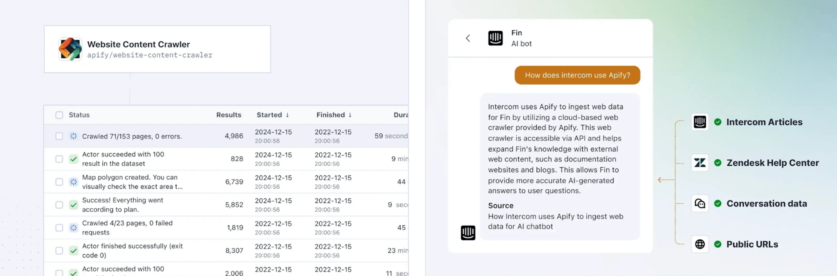Click the running spinner on Crawled 71/153 row

click(74, 136)
